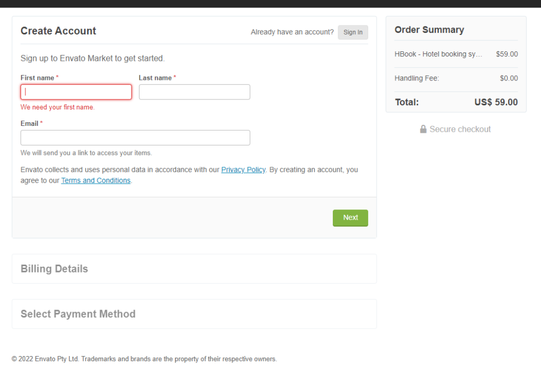The image size is (541, 391).
Task: Click the Email label
Action: click(30, 123)
